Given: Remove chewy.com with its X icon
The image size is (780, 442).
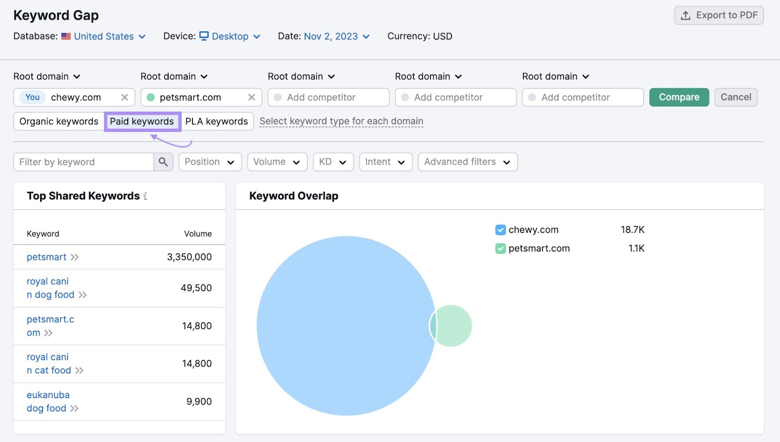Looking at the screenshot, I should (125, 97).
